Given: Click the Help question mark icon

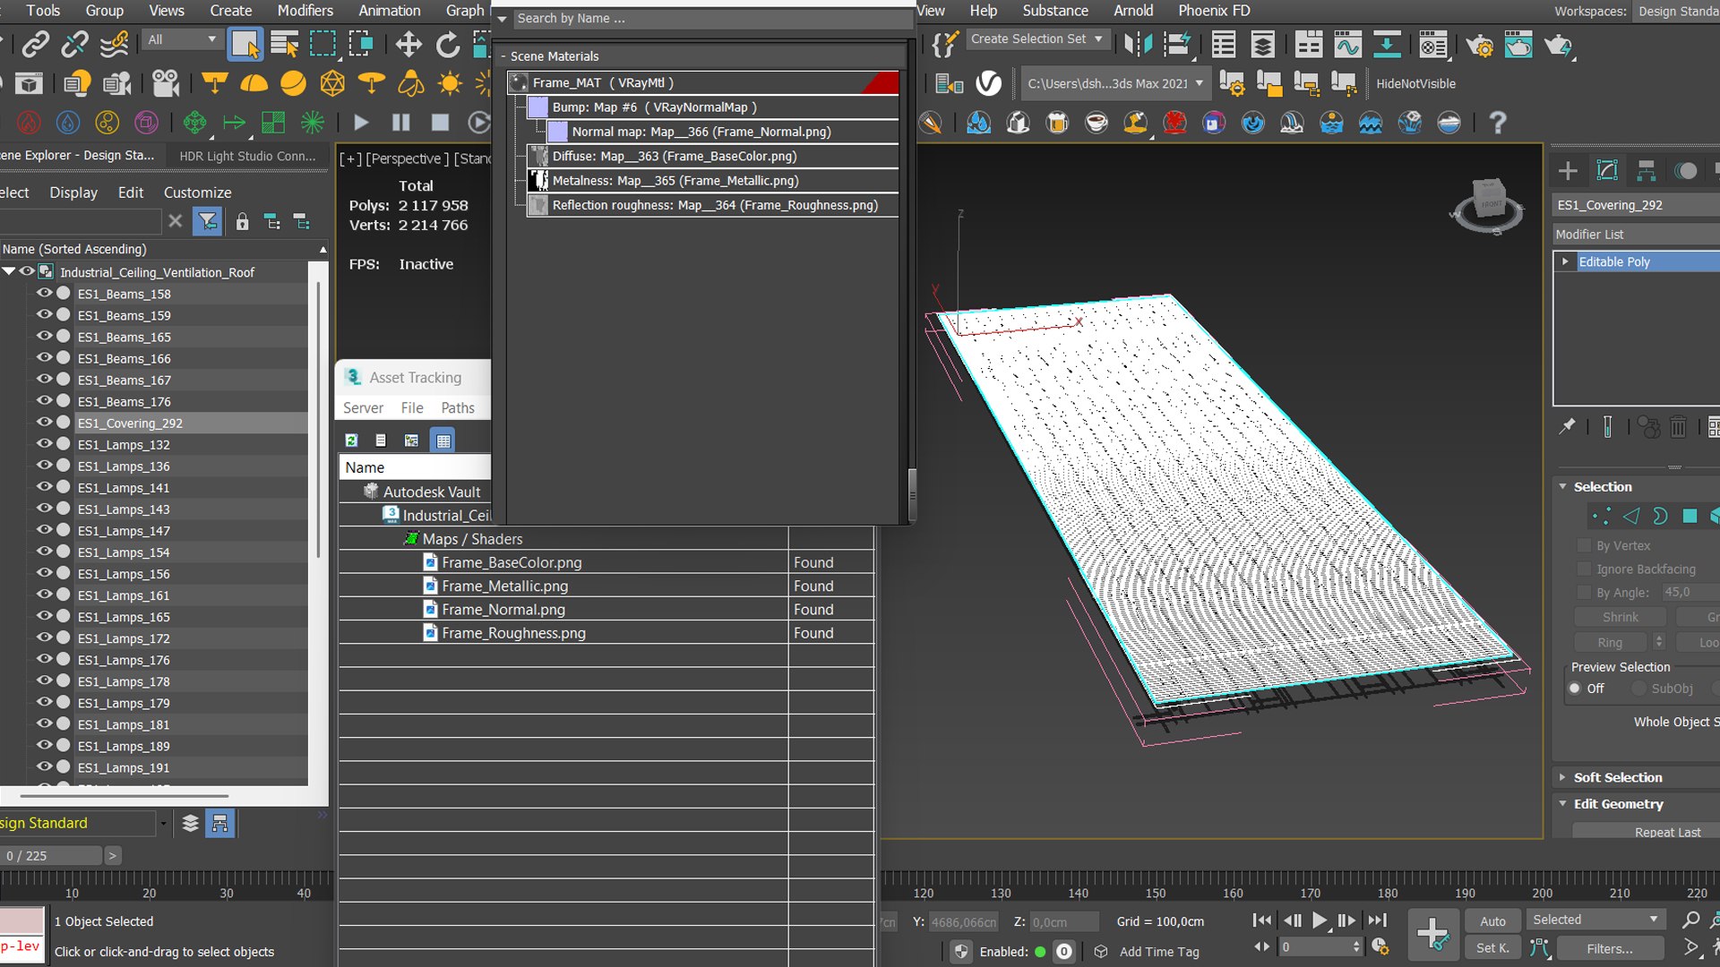Looking at the screenshot, I should pos(1497,123).
